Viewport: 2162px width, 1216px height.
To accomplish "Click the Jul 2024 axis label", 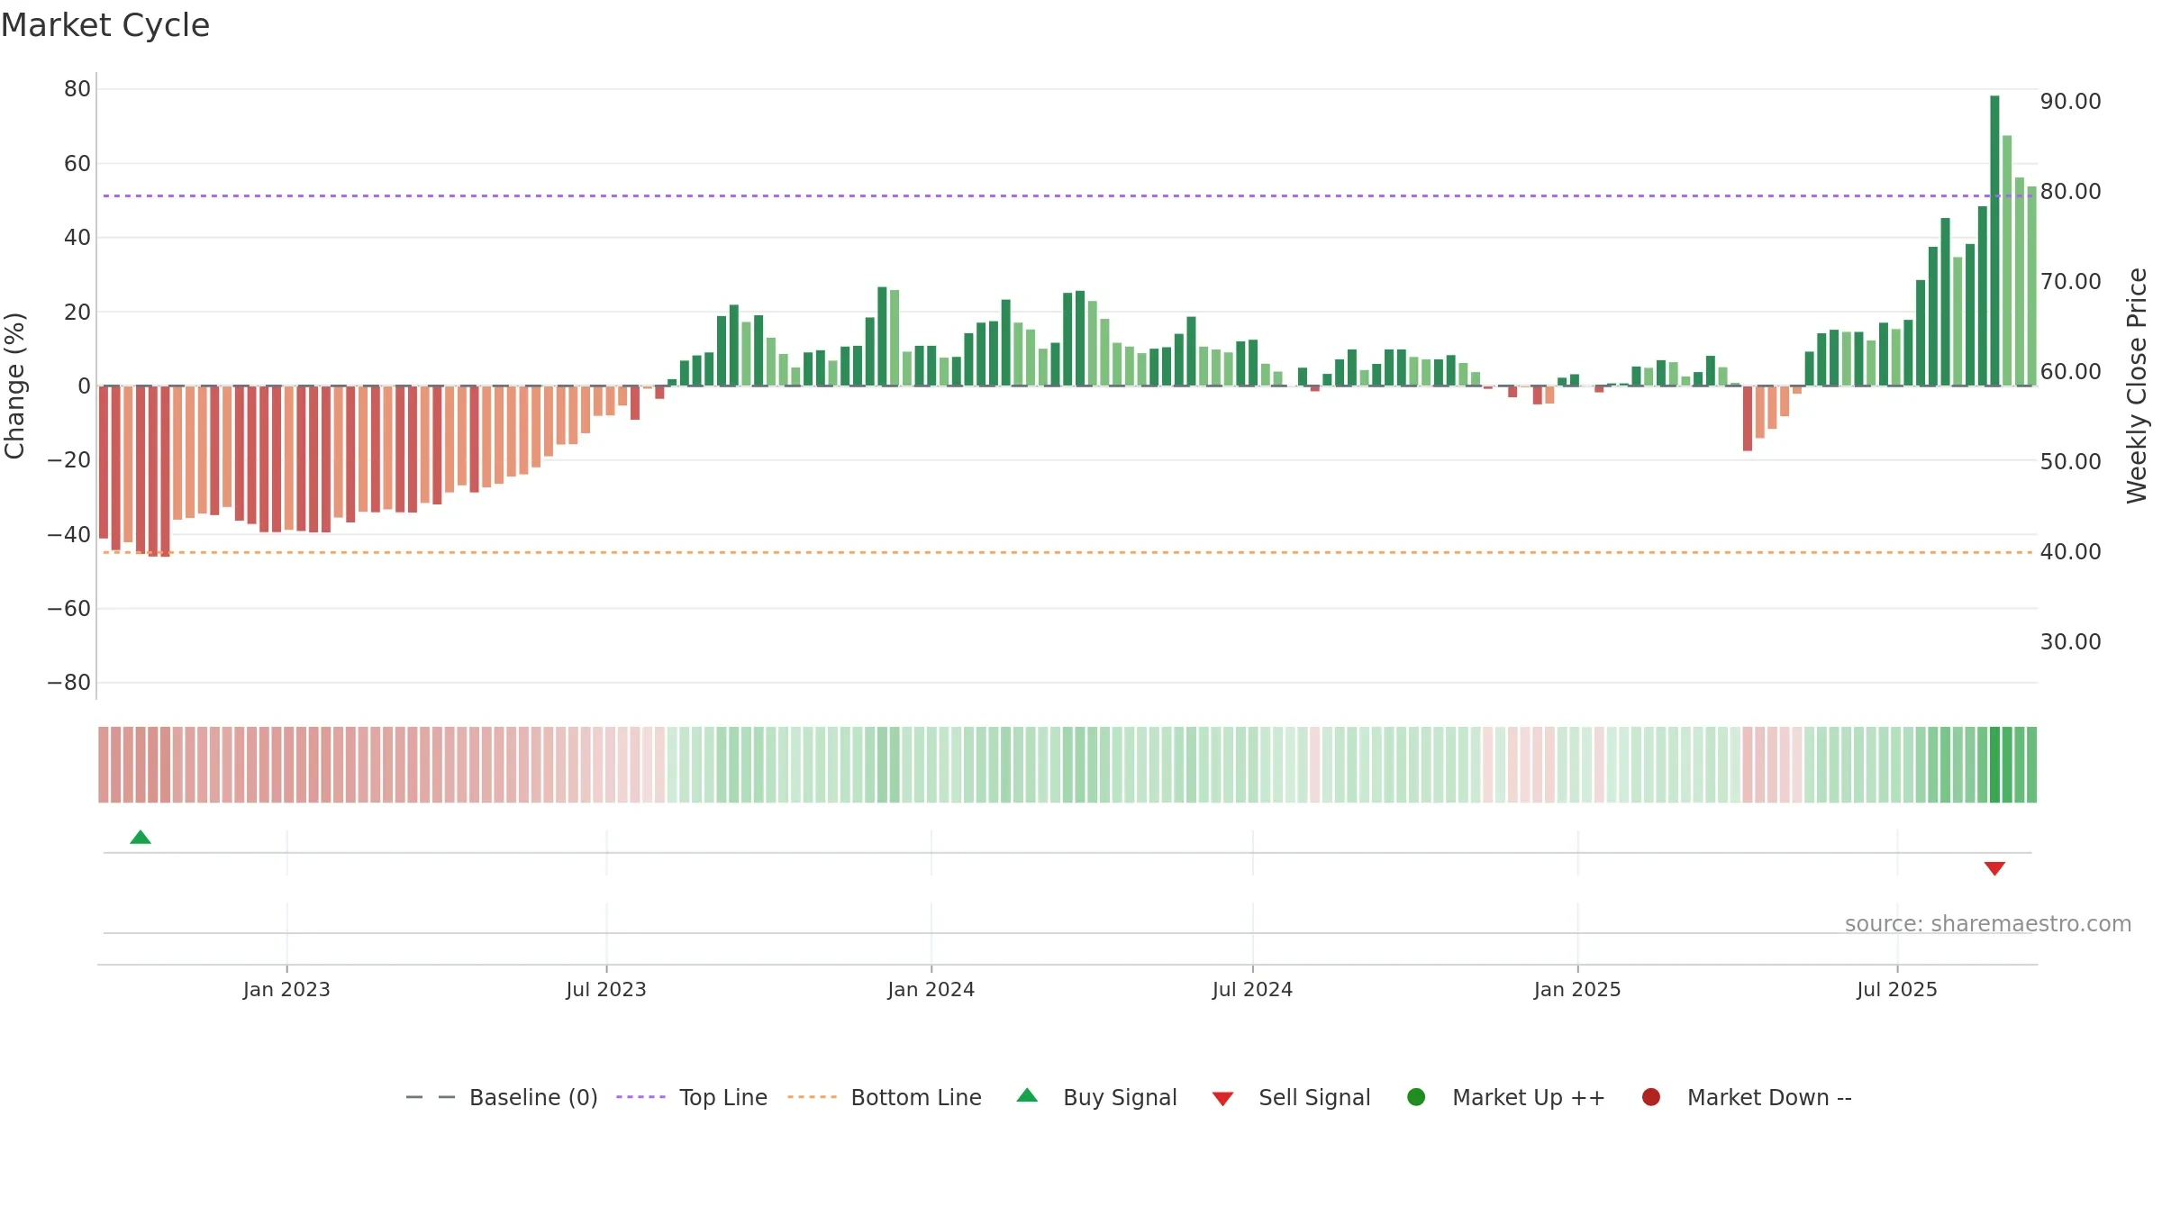I will pos(1252,990).
